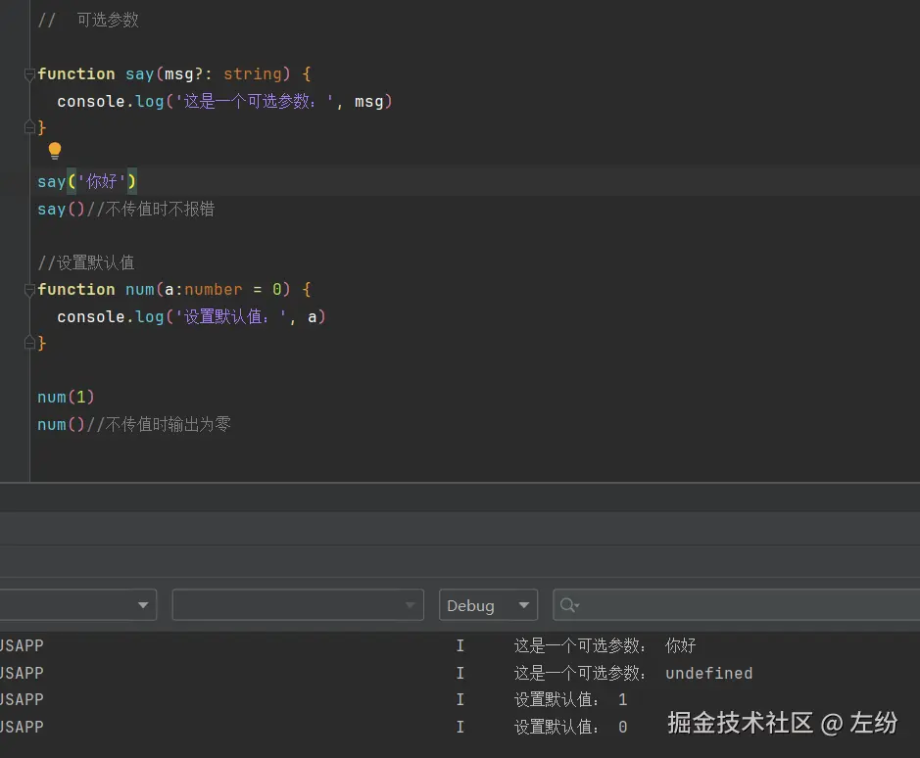Open the leftmost device dropdown arrow

click(x=143, y=605)
